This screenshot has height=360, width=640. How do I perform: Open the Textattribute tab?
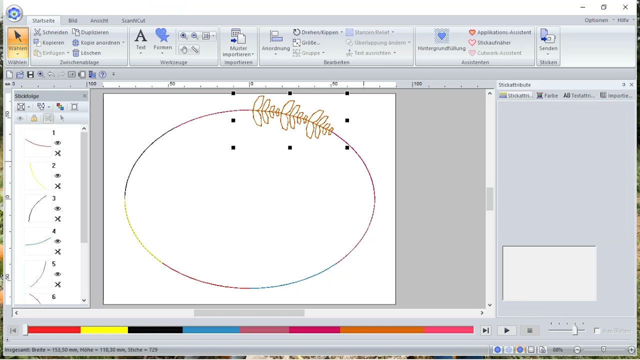click(x=579, y=95)
